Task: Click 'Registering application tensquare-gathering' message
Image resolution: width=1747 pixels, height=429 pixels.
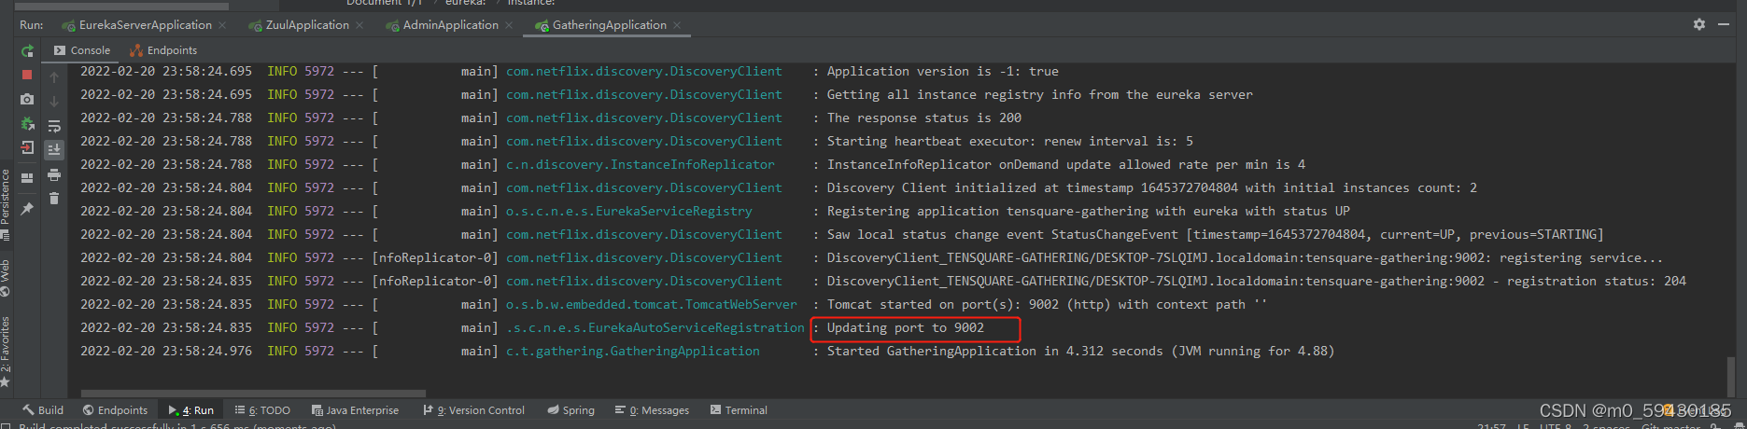Action: pos(1089,212)
